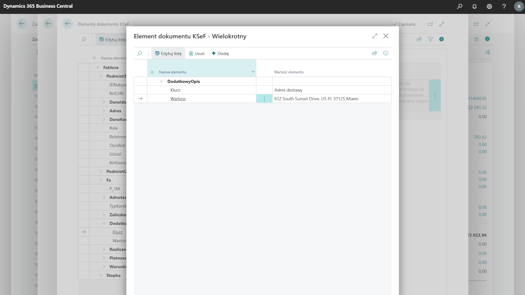Collapse all rows using double chevron
Screen dimensions: 525x295
click(x=152, y=72)
